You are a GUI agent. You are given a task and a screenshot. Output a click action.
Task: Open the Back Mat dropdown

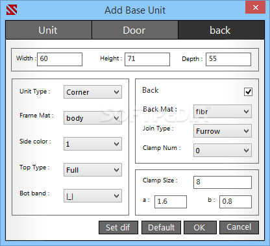pyautogui.click(x=223, y=112)
